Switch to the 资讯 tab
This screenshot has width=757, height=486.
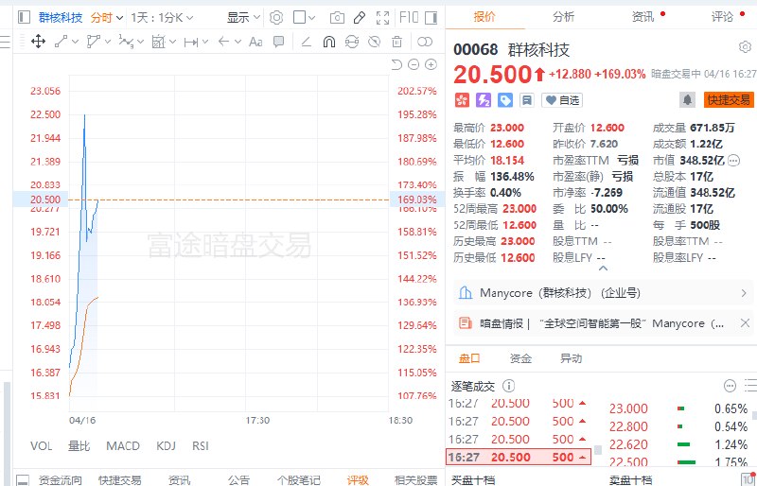[x=643, y=17]
